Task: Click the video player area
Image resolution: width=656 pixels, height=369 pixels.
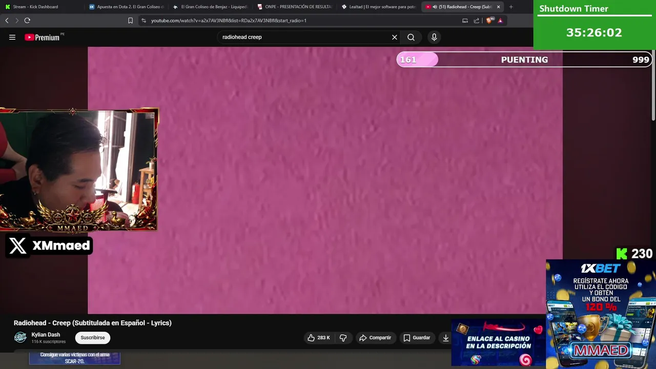Action: tap(325, 180)
